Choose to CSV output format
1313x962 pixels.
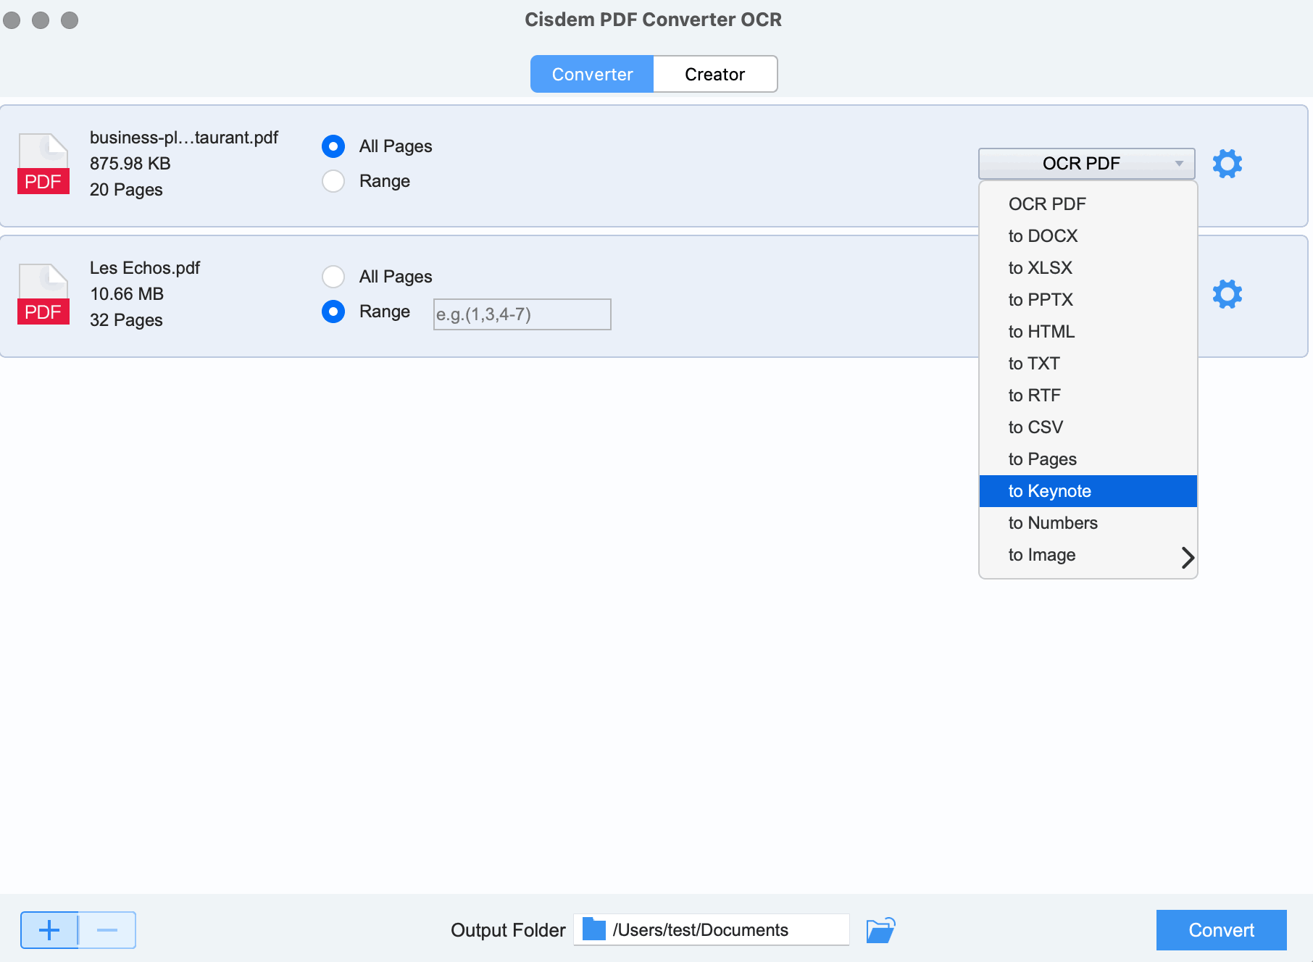[1088, 427]
